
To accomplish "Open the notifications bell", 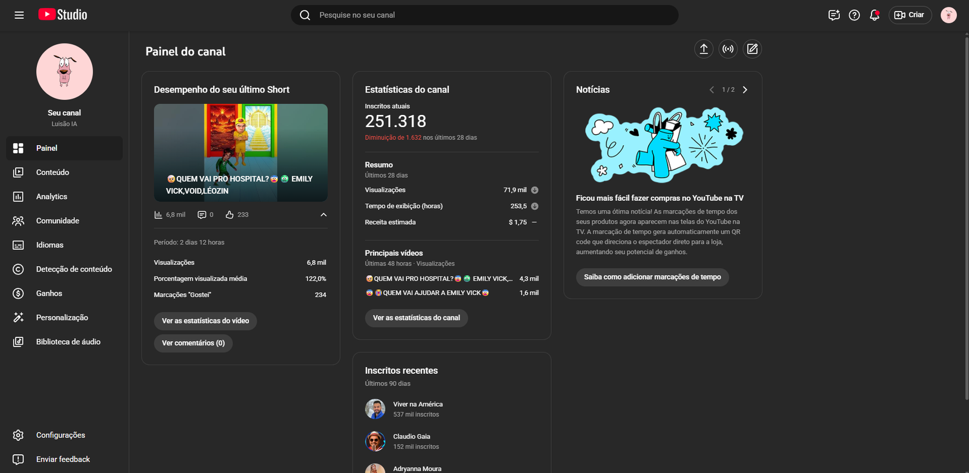I will 874,15.
